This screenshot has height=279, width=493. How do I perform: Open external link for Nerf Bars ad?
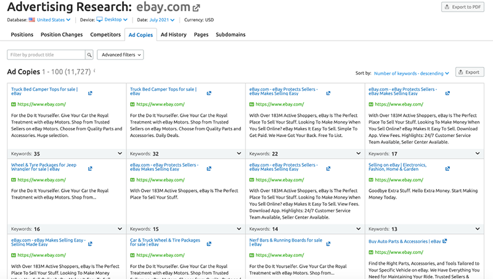[x=328, y=244]
